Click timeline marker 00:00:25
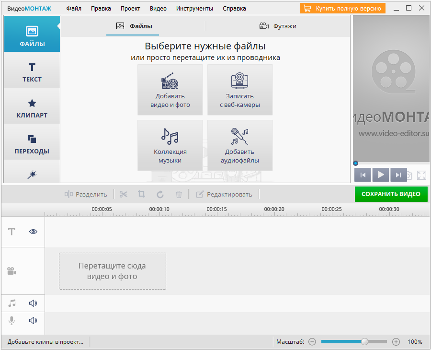This screenshot has height=350, width=431. point(331,209)
